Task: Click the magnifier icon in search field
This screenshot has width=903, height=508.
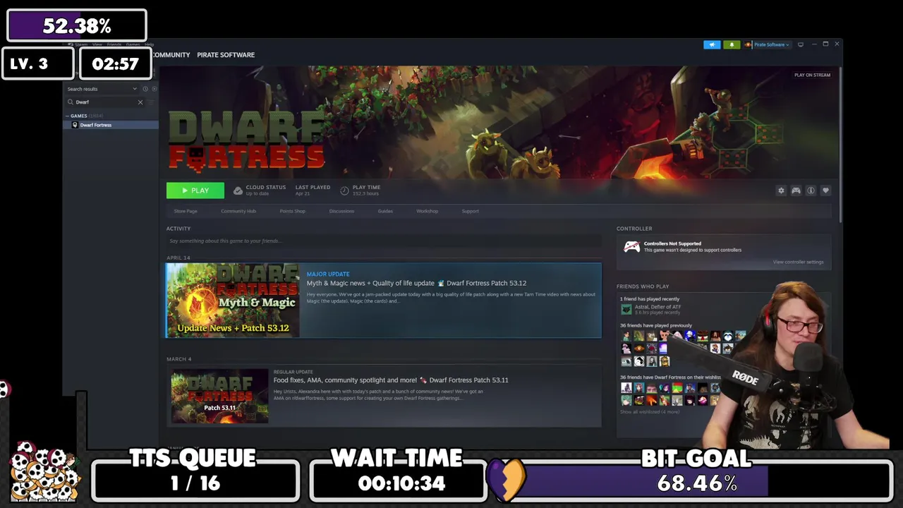Action: [71, 102]
